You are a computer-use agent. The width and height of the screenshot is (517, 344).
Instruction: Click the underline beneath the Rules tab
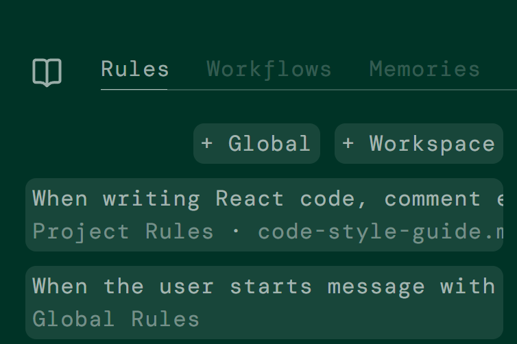coord(134,89)
